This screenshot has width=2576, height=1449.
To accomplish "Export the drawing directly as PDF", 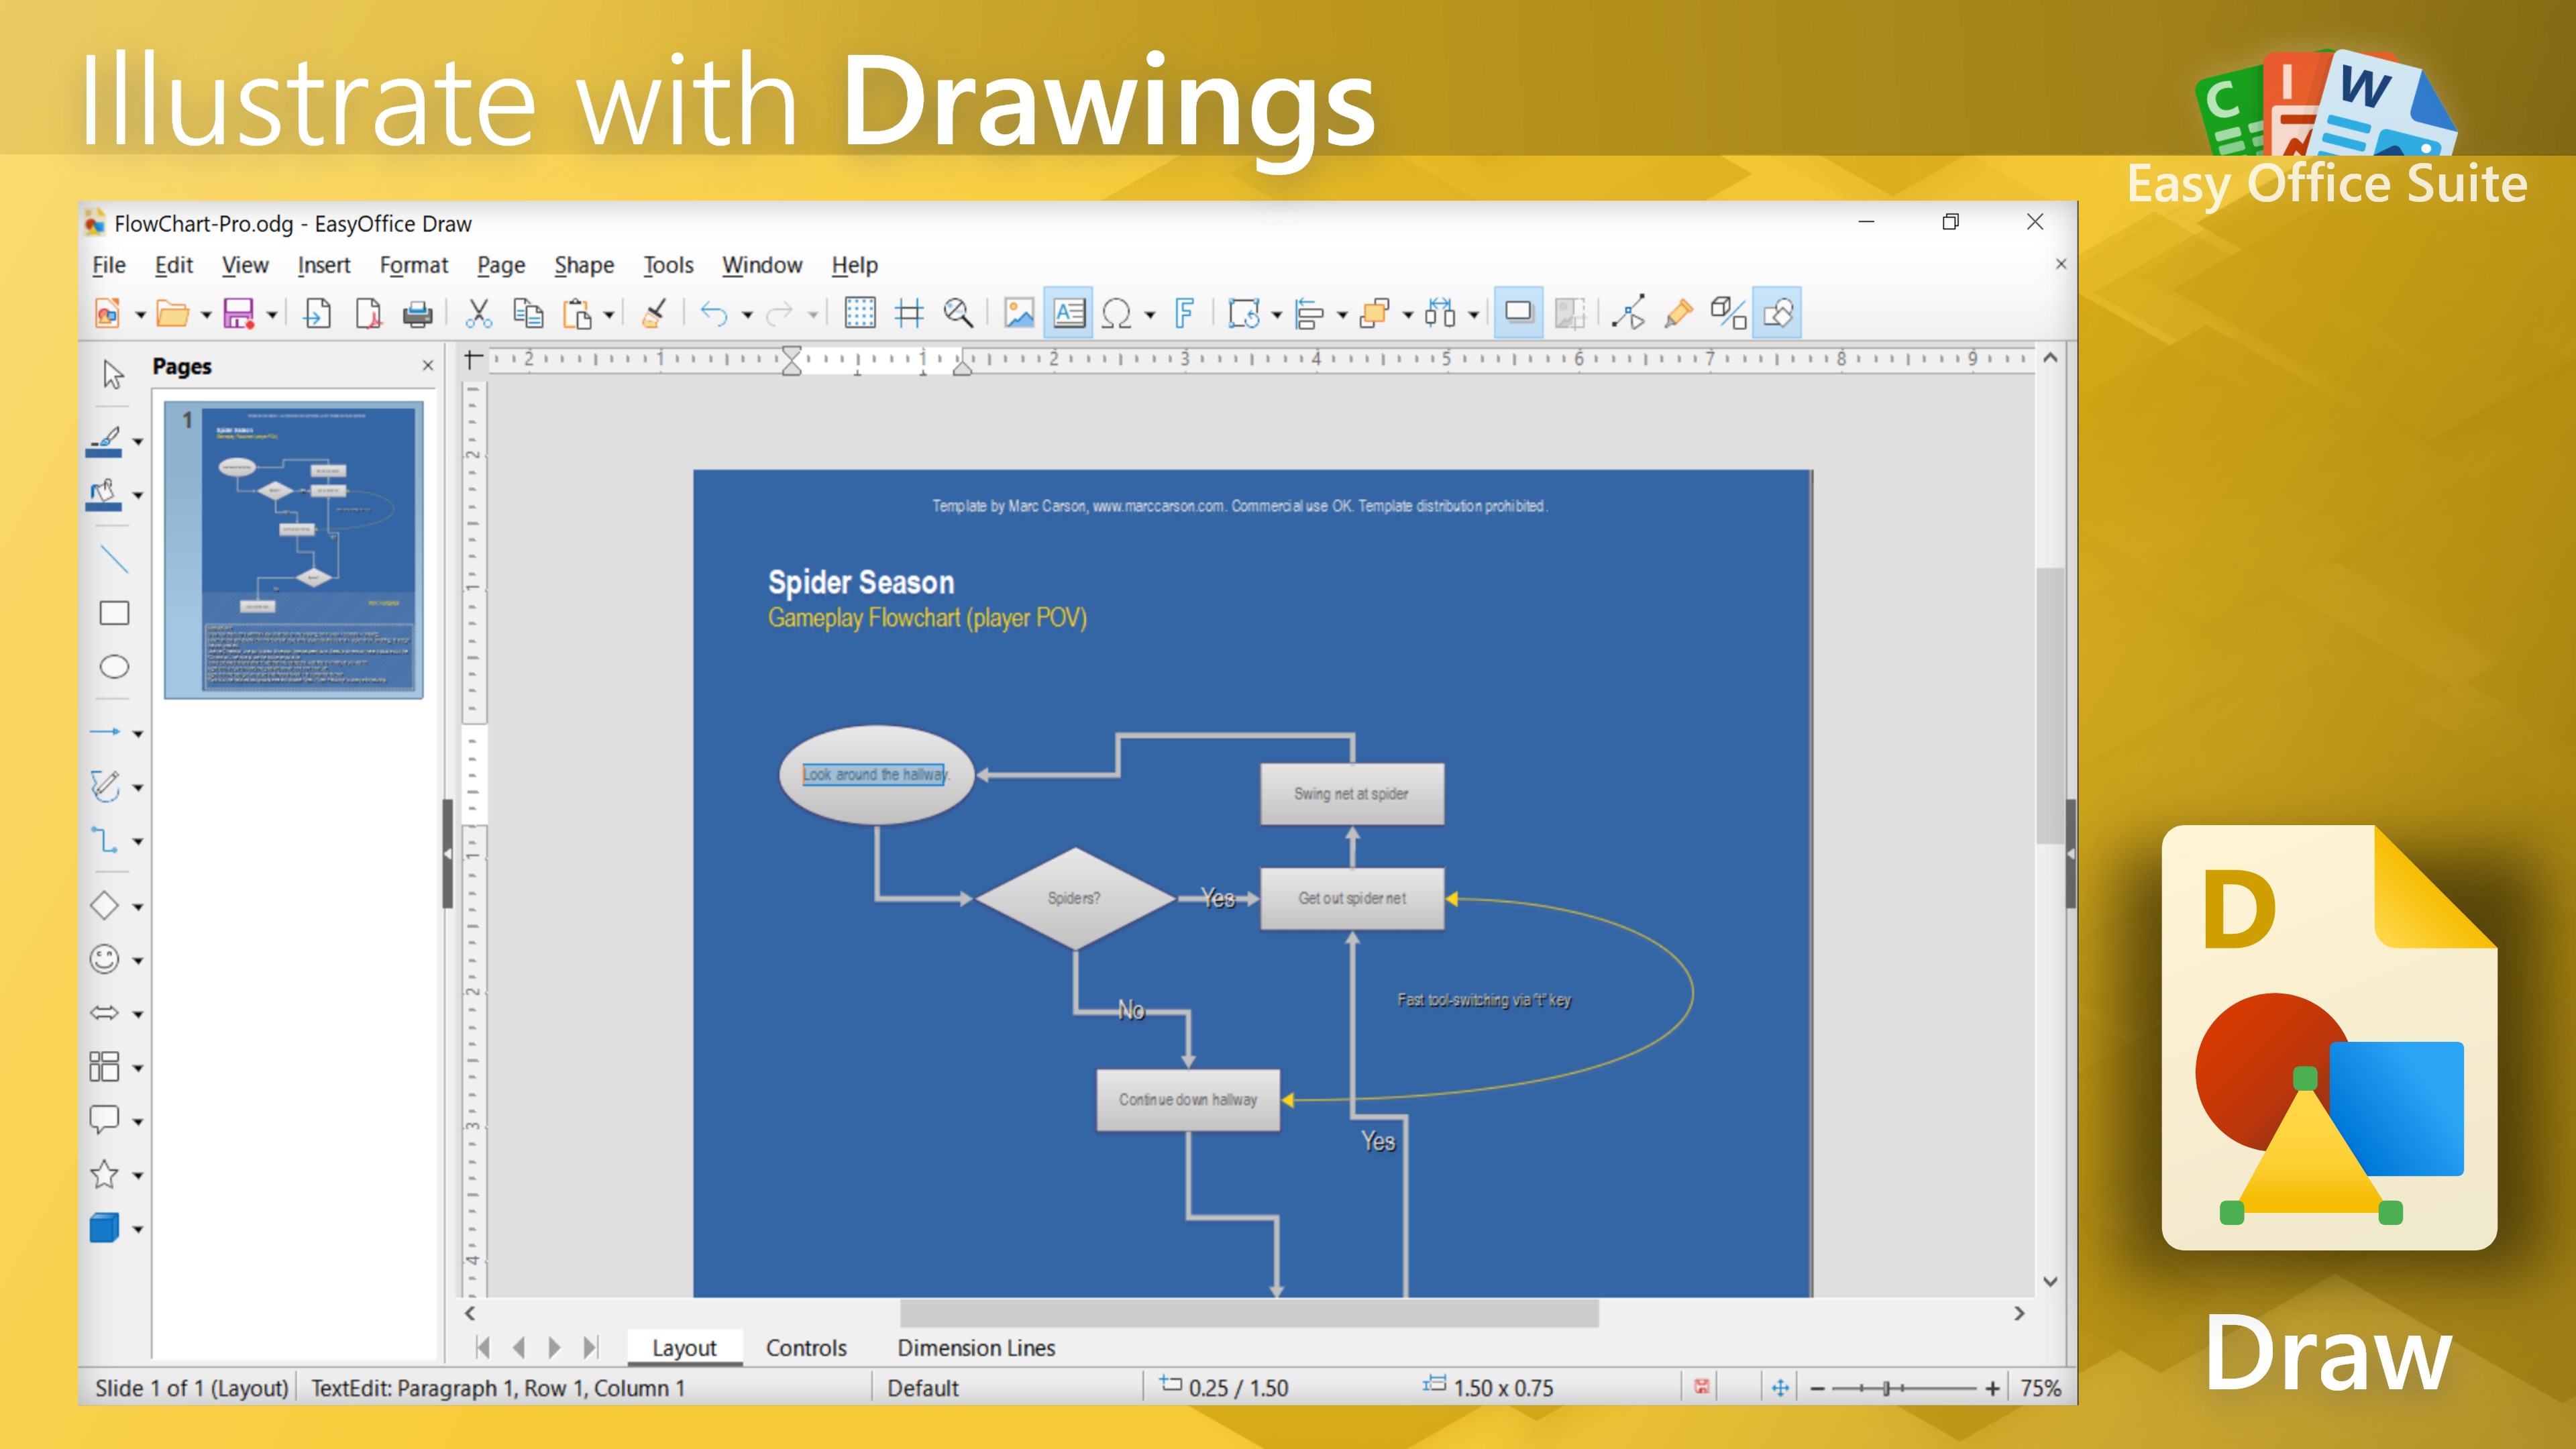I will pyautogui.click(x=368, y=313).
